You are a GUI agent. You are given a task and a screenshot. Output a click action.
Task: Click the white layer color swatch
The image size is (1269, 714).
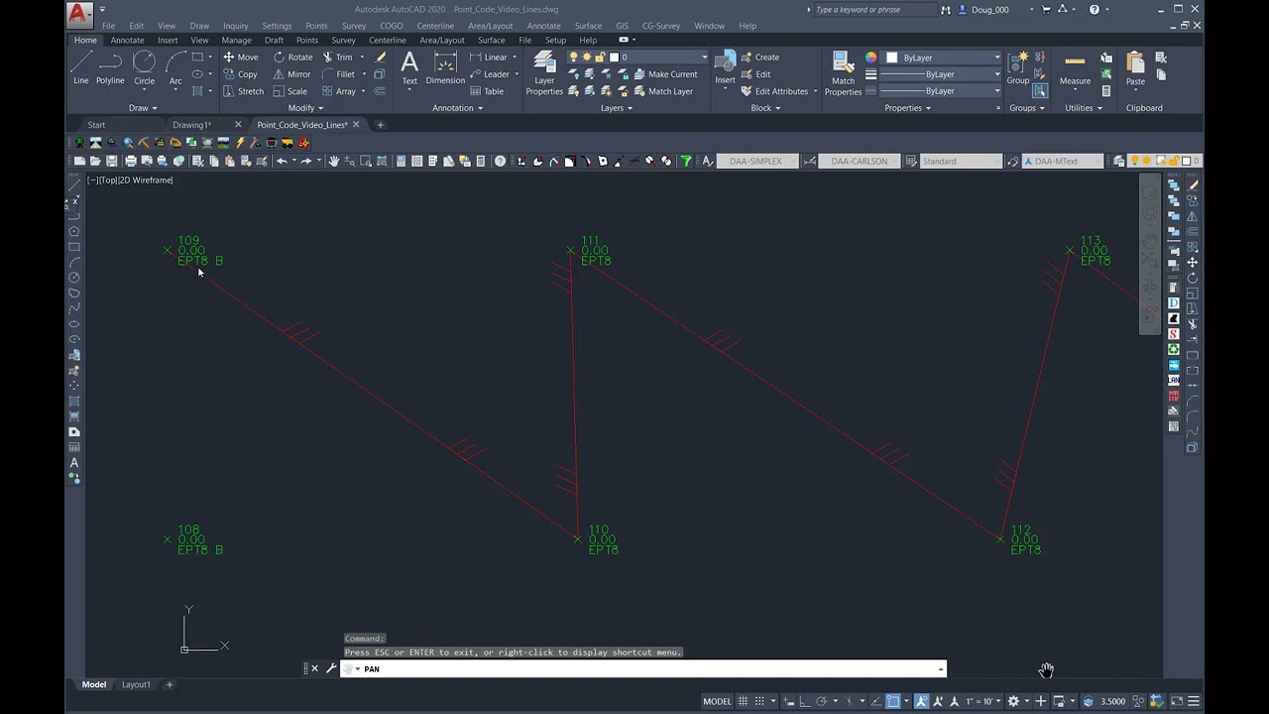pyautogui.click(x=614, y=58)
